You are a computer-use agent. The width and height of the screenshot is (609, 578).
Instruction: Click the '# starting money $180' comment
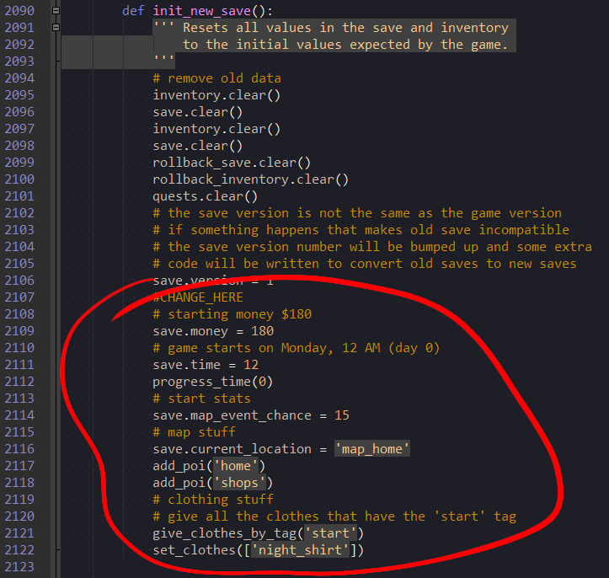pos(232,314)
